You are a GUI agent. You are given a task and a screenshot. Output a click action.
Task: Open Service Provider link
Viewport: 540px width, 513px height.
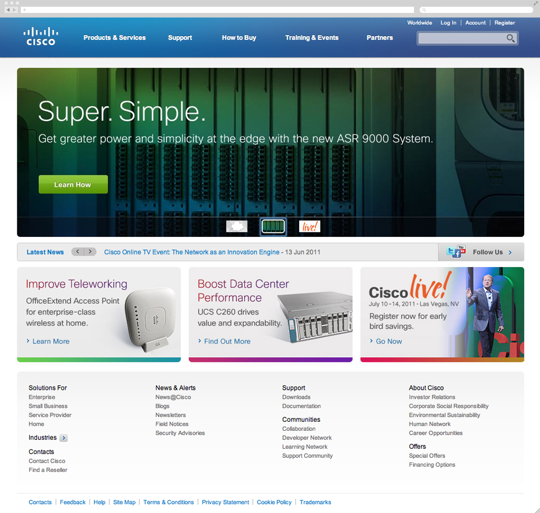click(50, 415)
